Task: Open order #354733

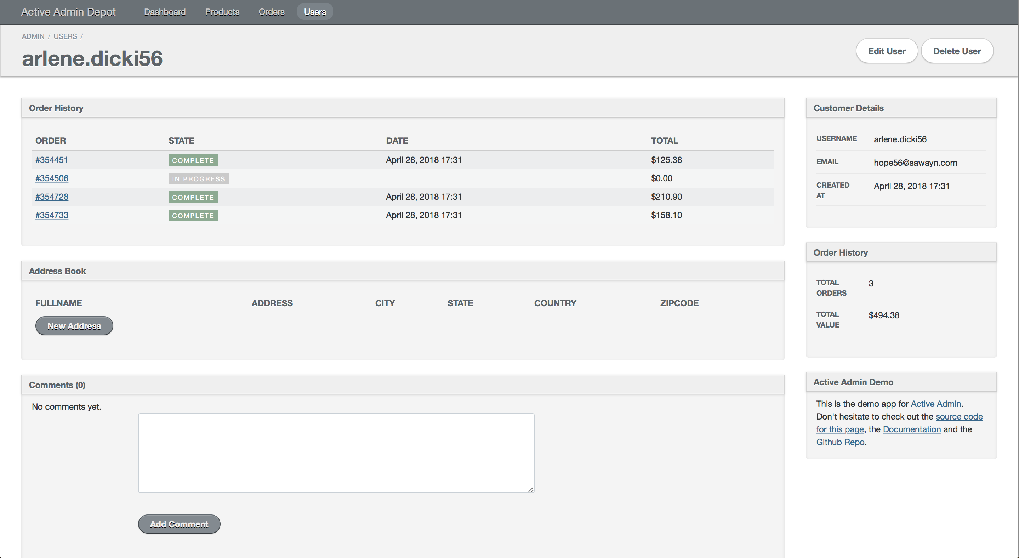Action: (51, 215)
